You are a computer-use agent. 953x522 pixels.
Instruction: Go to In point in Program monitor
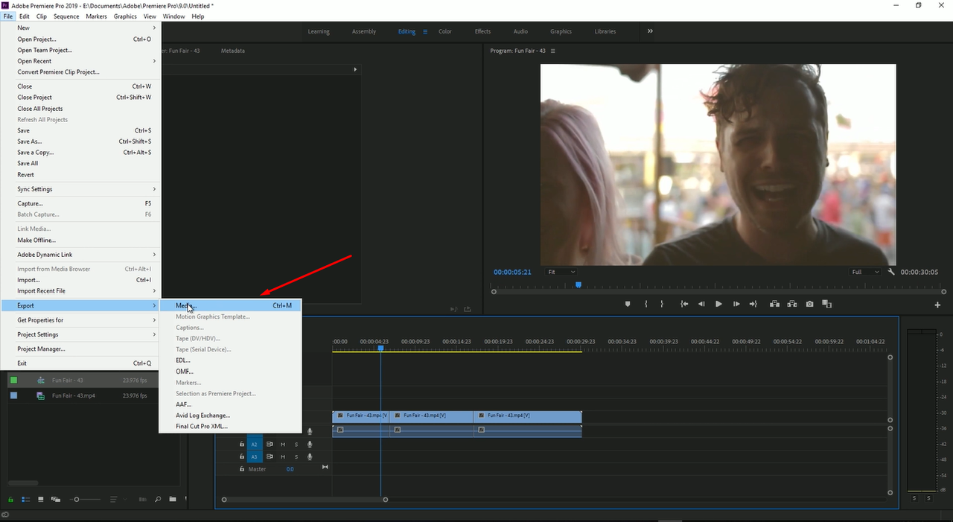click(684, 304)
